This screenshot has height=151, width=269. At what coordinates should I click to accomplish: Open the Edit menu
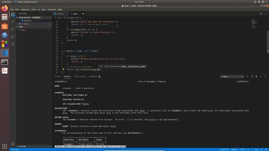[x=17, y=9]
